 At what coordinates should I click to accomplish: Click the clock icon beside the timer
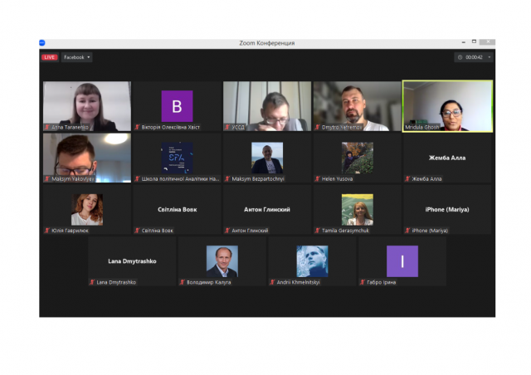pos(460,57)
